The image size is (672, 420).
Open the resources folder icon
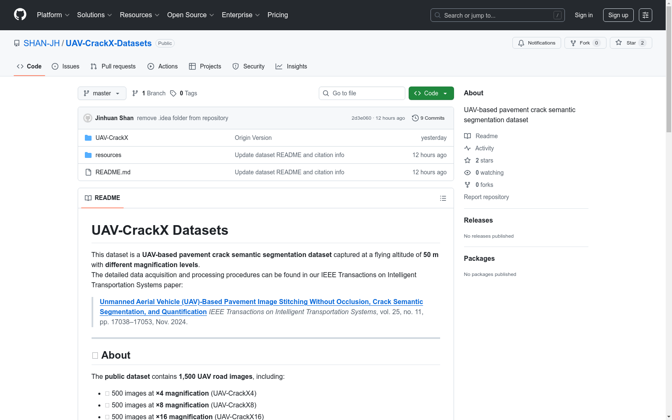(88, 155)
